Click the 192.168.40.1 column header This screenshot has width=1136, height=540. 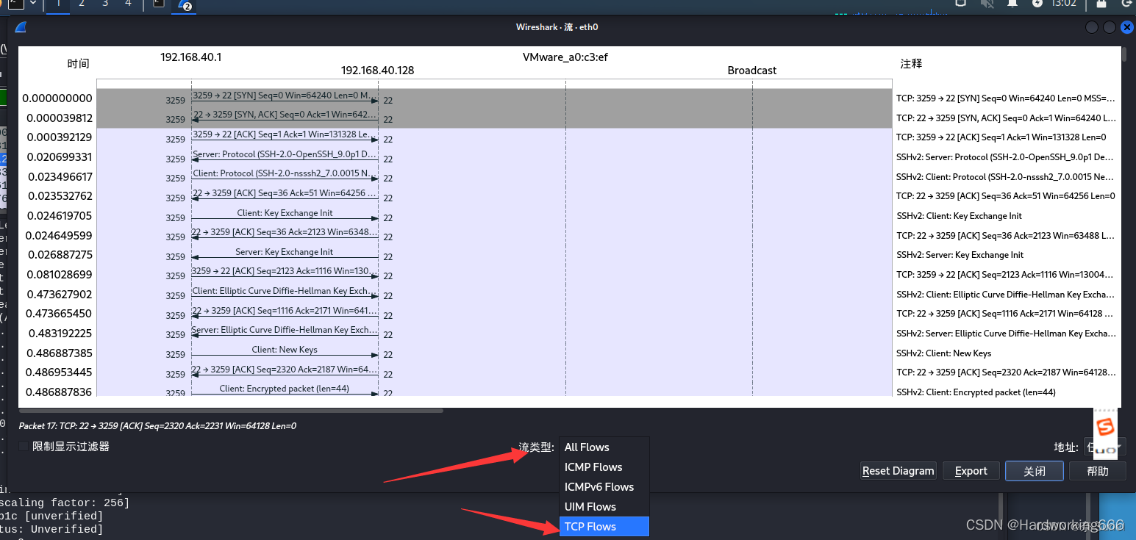pyautogui.click(x=190, y=57)
